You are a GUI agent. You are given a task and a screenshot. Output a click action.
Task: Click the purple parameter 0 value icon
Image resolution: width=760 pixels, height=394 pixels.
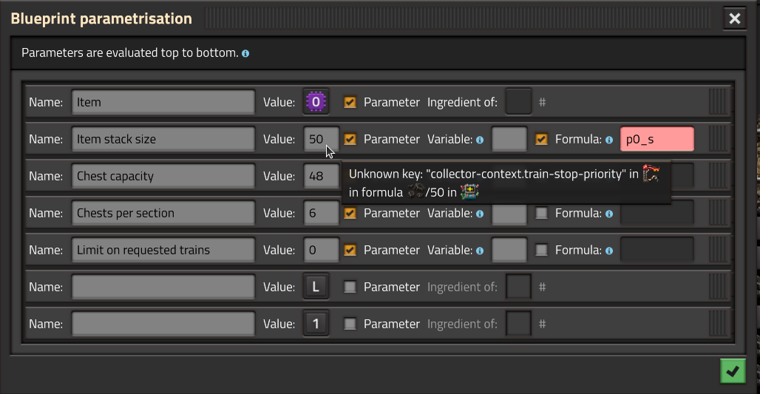tap(316, 102)
